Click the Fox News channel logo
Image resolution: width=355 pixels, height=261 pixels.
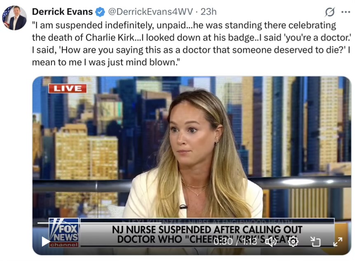point(64,233)
